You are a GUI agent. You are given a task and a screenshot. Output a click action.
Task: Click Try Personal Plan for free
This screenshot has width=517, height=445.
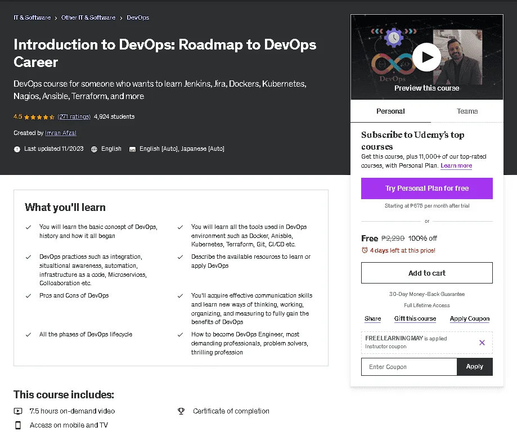point(426,188)
